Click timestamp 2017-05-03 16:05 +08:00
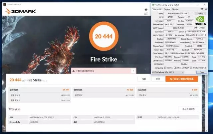The image size is (213, 134). [168, 117]
